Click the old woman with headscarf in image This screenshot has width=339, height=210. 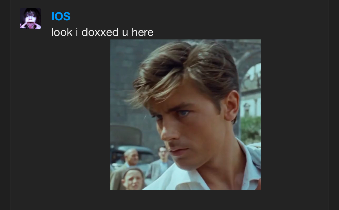pyautogui.click(x=132, y=179)
